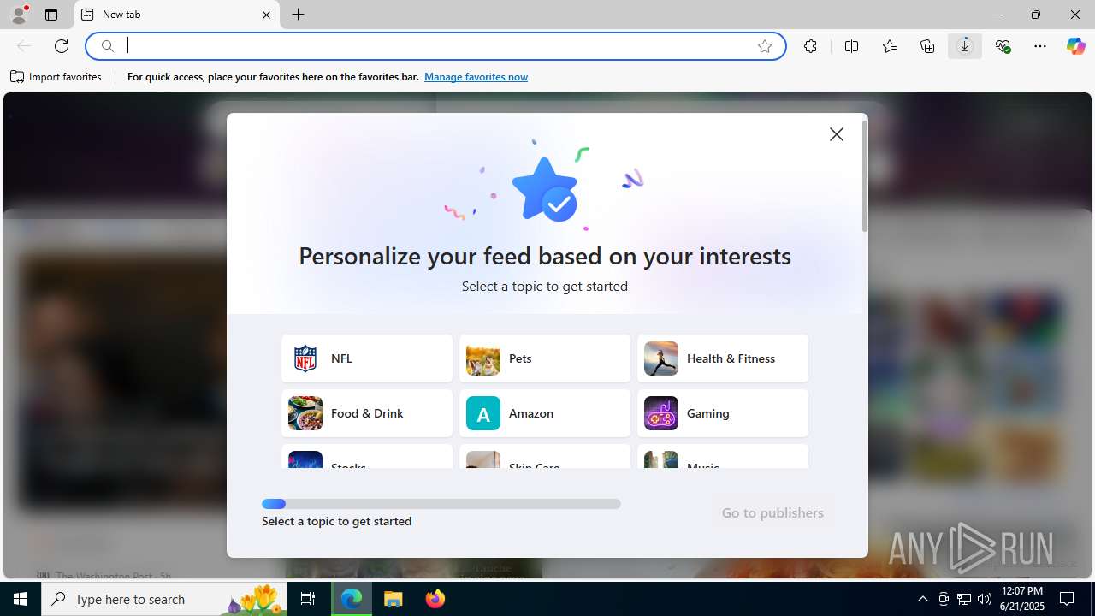Close the New tab tab
Viewport: 1095px width, 616px height.
(x=266, y=15)
